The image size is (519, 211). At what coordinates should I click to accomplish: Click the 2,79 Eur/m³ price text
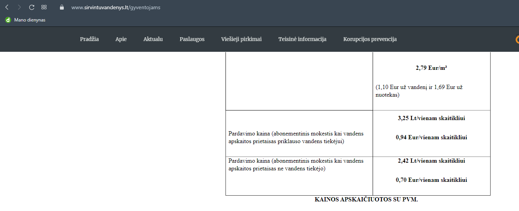point(431,68)
